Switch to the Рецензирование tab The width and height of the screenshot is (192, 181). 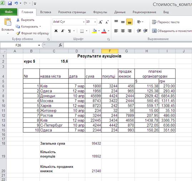click(145, 12)
